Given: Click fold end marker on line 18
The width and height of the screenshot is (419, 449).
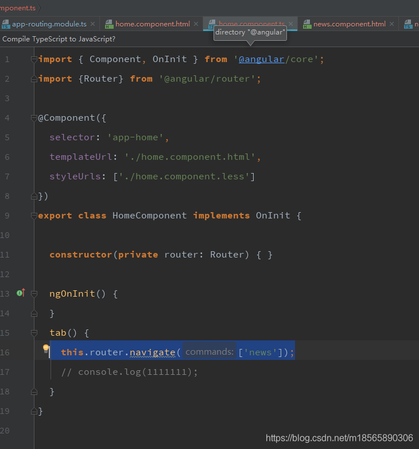Looking at the screenshot, I should coord(34,392).
